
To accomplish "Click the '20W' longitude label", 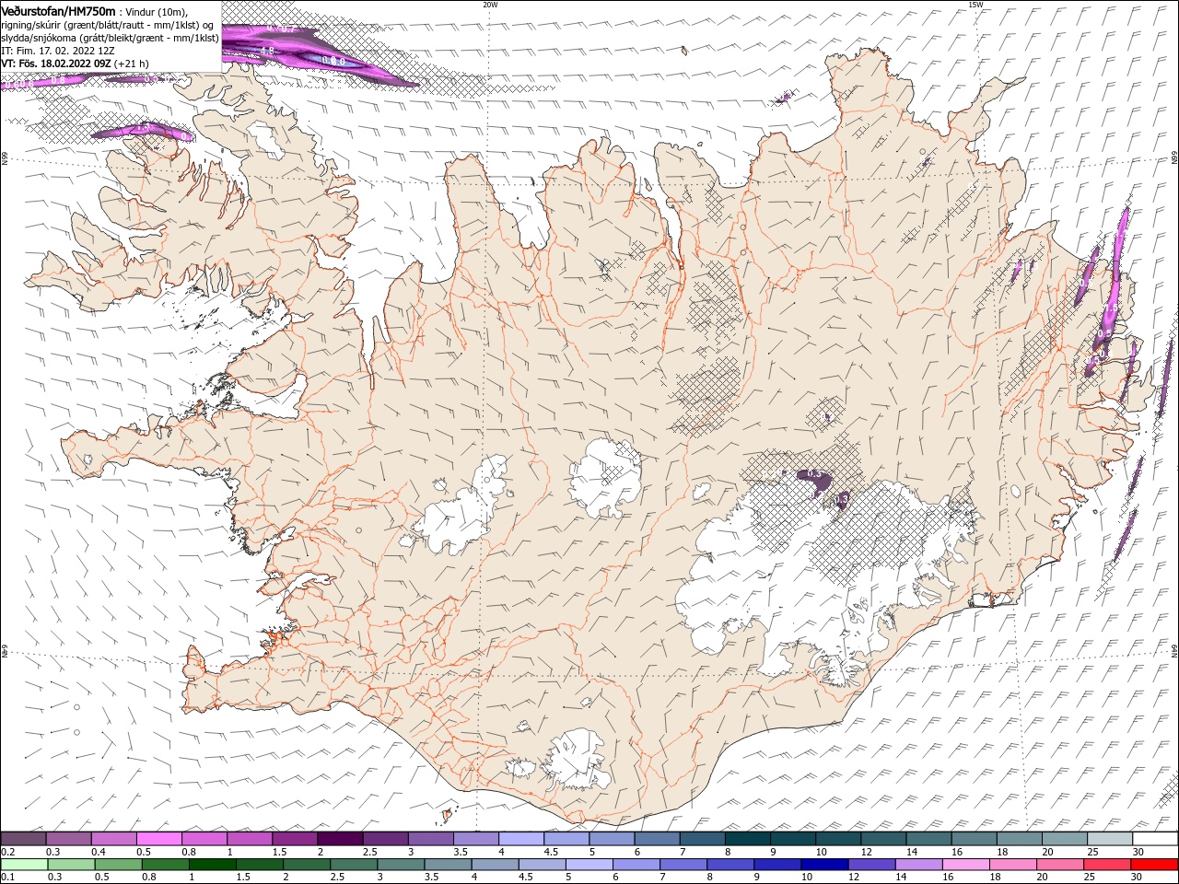I will pos(490,5).
